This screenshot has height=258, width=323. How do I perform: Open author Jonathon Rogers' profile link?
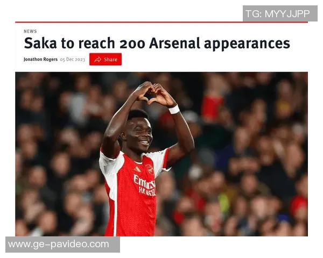click(40, 59)
